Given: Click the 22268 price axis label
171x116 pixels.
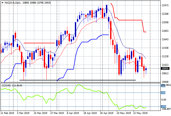Looking at the screenshot, I should tap(165, 14).
